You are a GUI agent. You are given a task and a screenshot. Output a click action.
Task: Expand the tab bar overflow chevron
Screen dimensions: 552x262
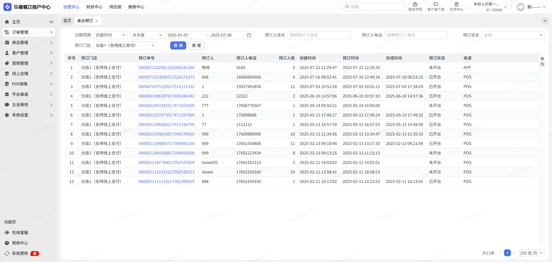545,21
